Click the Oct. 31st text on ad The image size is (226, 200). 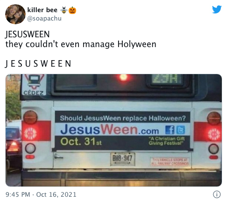point(81,142)
